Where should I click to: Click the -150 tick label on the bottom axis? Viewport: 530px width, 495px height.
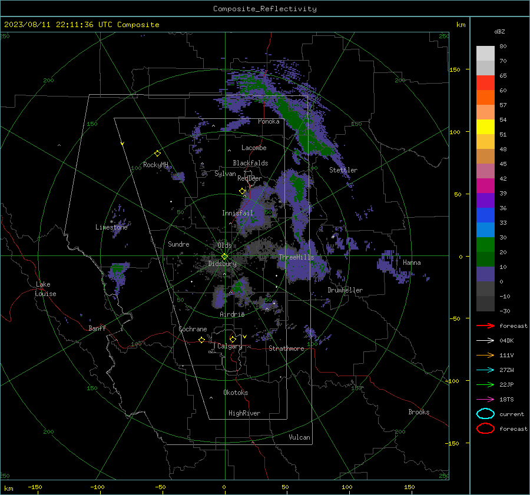tap(35, 487)
